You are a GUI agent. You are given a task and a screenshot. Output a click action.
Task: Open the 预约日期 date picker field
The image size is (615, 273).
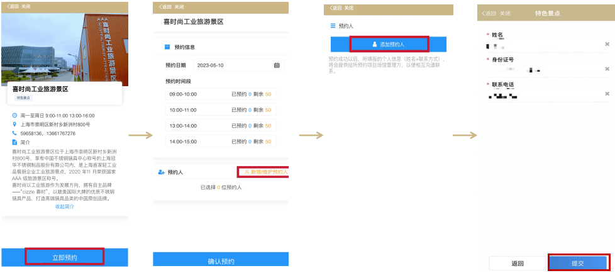(237, 65)
